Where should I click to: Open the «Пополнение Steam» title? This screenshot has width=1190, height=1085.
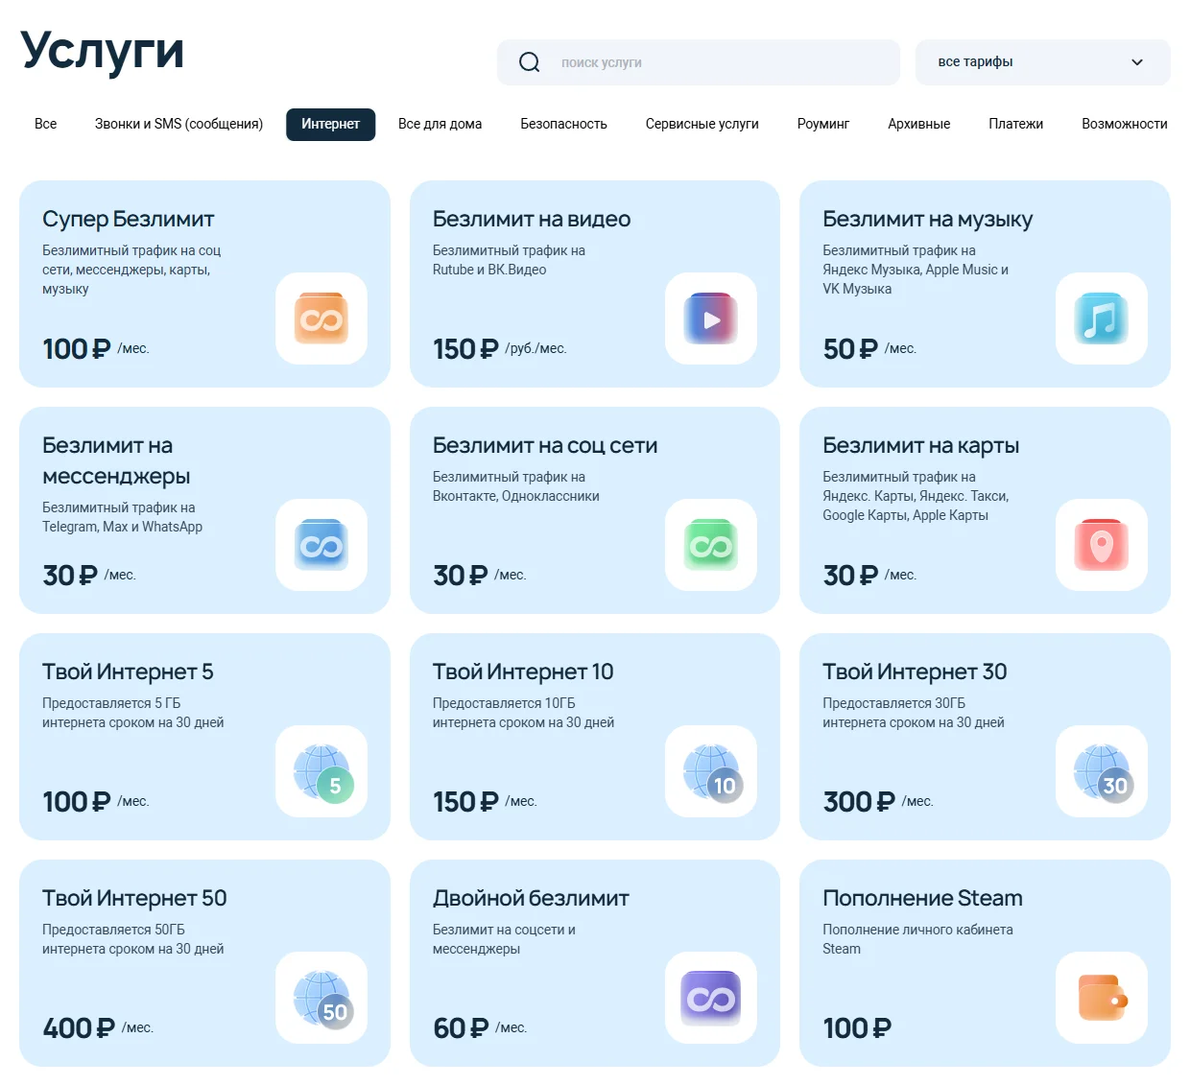922,898
